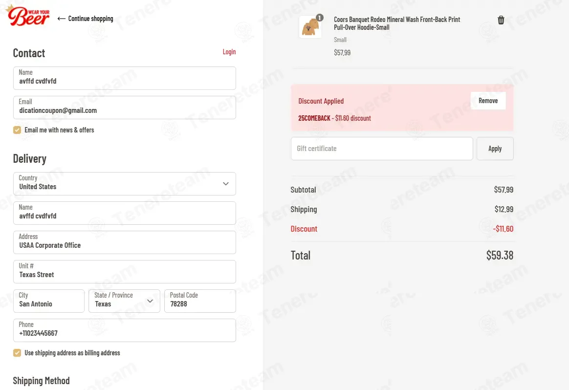The image size is (569, 390).
Task: Click the Address field
Action: (x=125, y=242)
